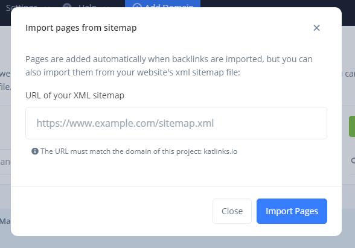Expand the Settings dropdown arrow

click(x=47, y=6)
